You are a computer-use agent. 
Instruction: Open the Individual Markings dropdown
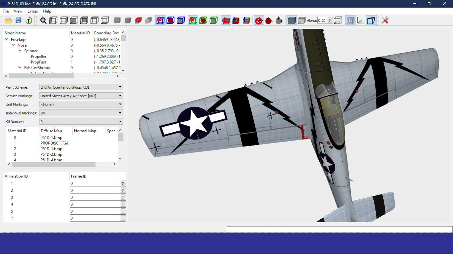(x=81, y=113)
